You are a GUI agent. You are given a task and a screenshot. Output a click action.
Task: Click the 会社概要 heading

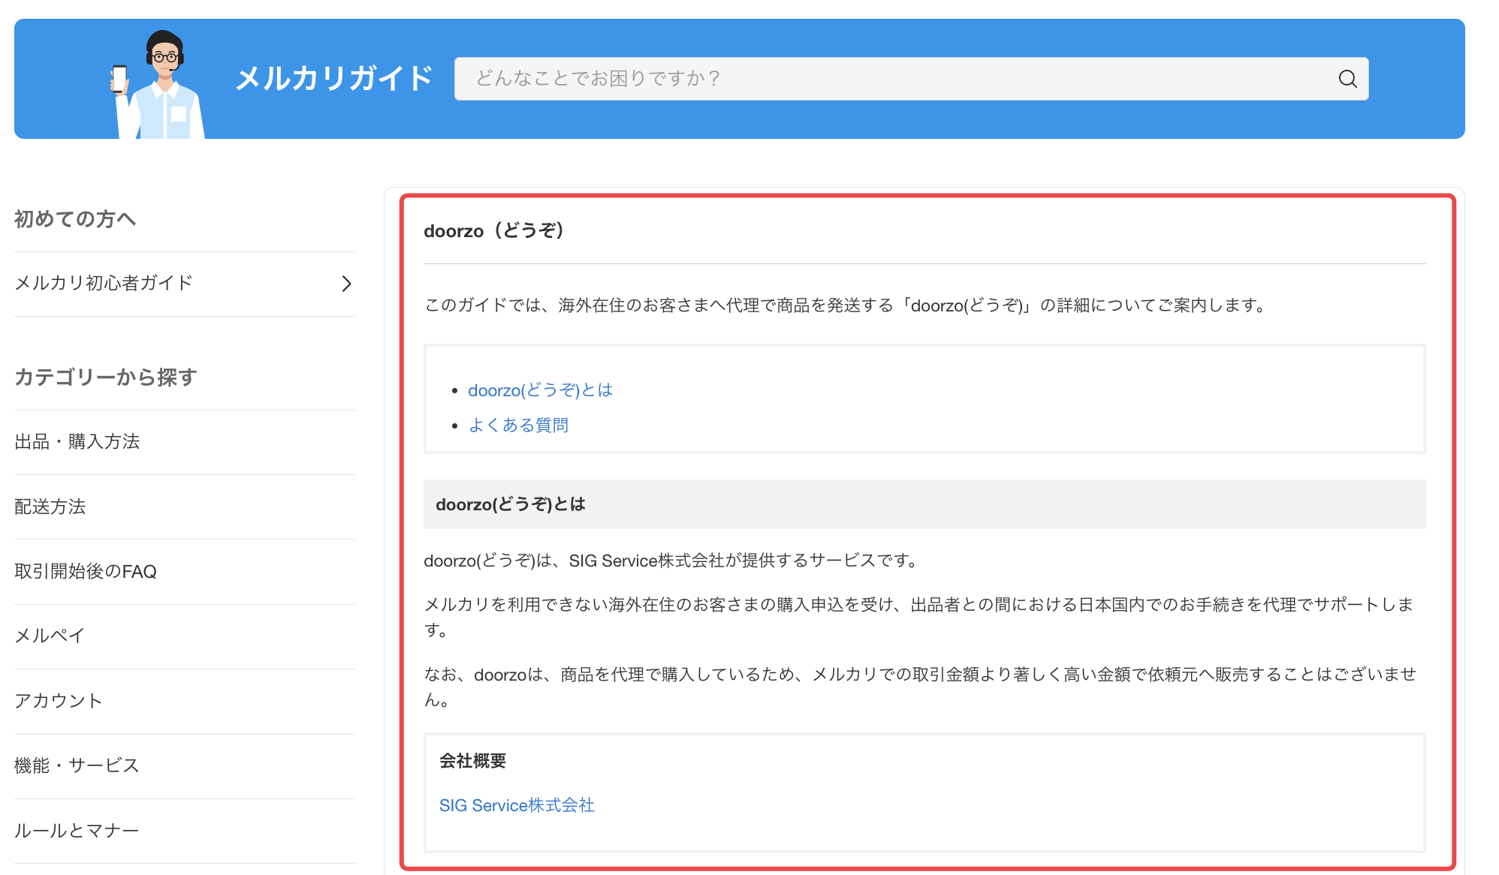coord(472,761)
